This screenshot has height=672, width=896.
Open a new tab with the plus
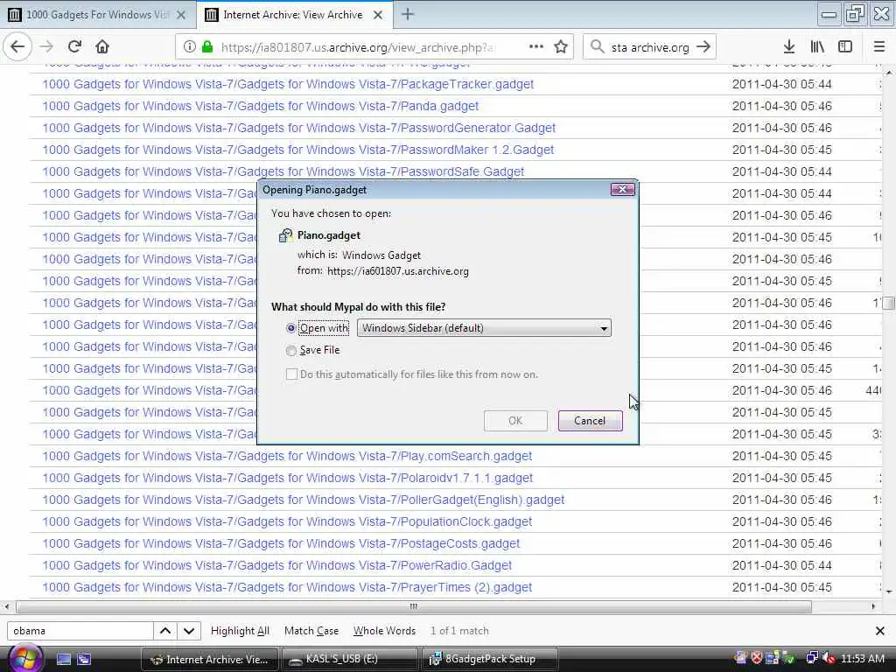click(408, 14)
